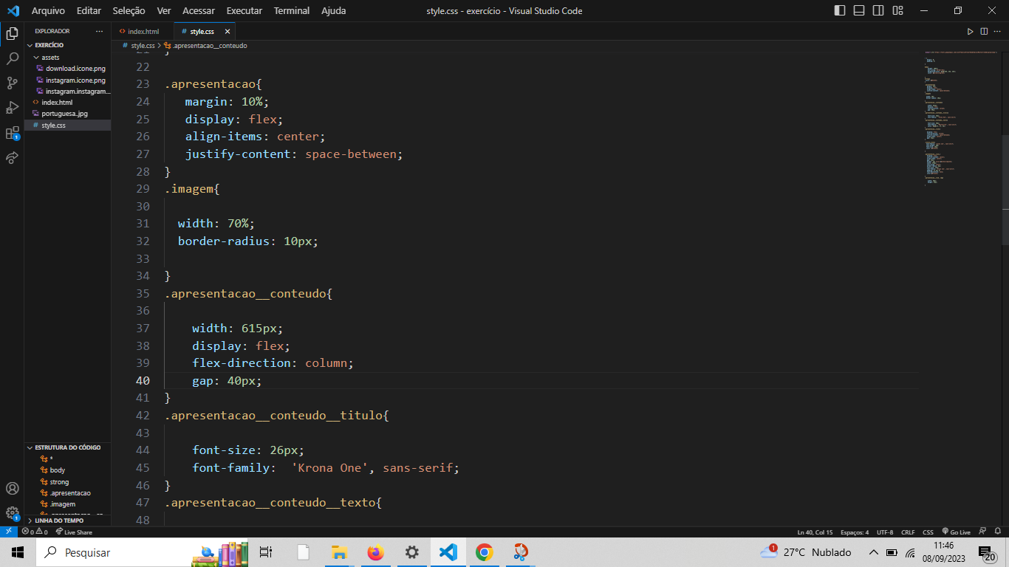Viewport: 1009px width, 567px height.
Task: Change language mode via CSS
Action: click(928, 532)
